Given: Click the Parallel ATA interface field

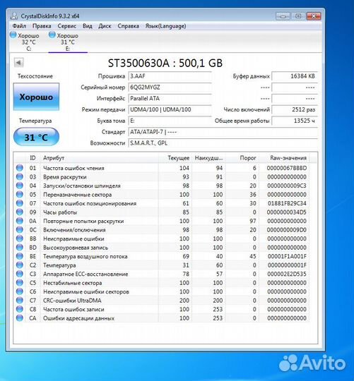Looking at the screenshot, I should point(170,98).
